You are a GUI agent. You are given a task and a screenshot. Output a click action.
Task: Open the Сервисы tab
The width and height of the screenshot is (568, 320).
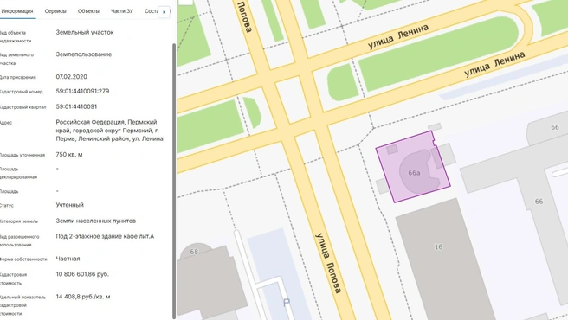[55, 11]
